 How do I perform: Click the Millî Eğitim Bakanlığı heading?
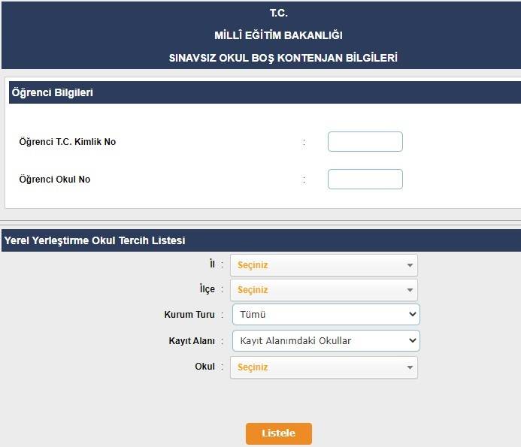[279, 35]
